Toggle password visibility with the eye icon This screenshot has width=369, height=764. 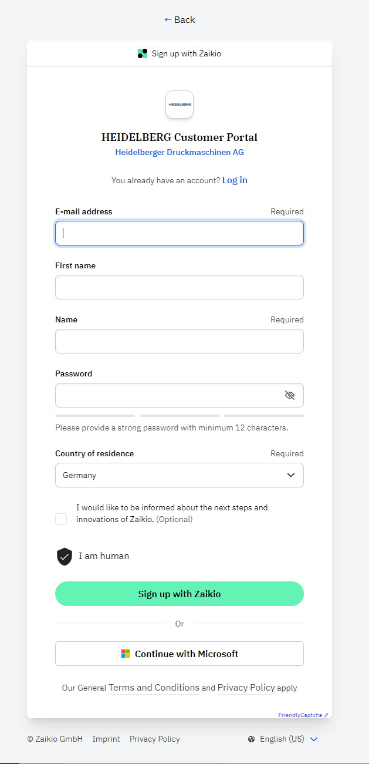290,395
